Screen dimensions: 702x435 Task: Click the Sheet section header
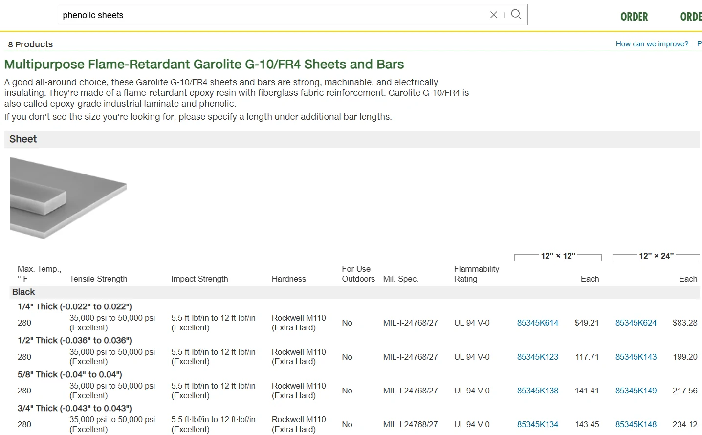click(x=352, y=139)
